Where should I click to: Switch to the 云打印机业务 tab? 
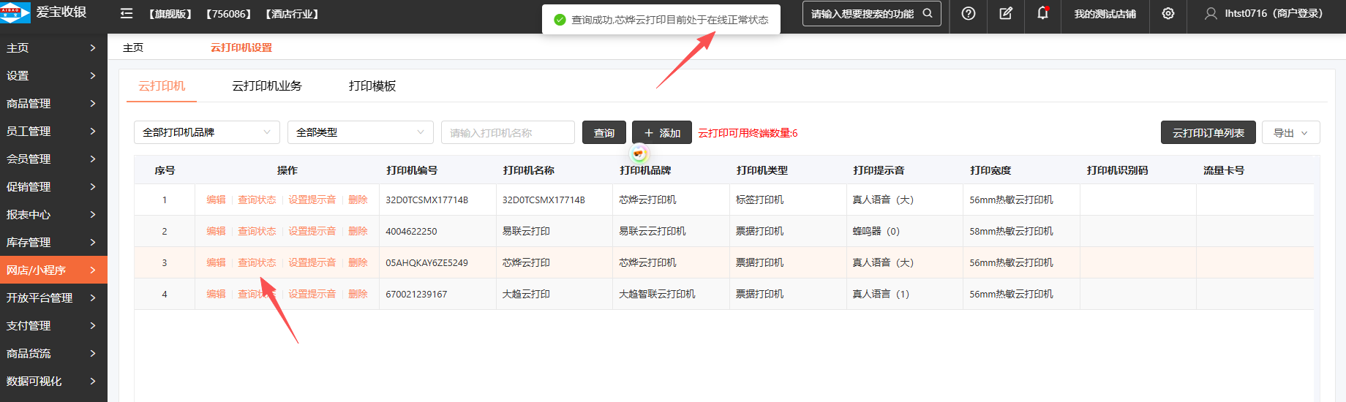(x=267, y=86)
